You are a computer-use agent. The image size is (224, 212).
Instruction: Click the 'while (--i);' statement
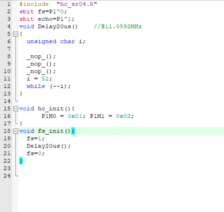pos(49,86)
